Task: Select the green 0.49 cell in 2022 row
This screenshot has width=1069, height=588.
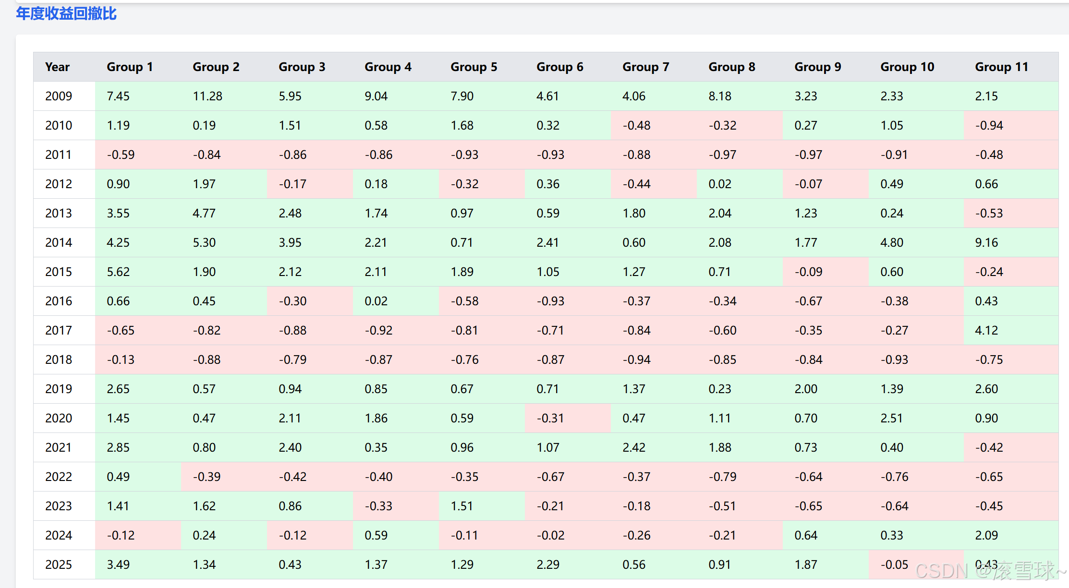Action: [118, 477]
